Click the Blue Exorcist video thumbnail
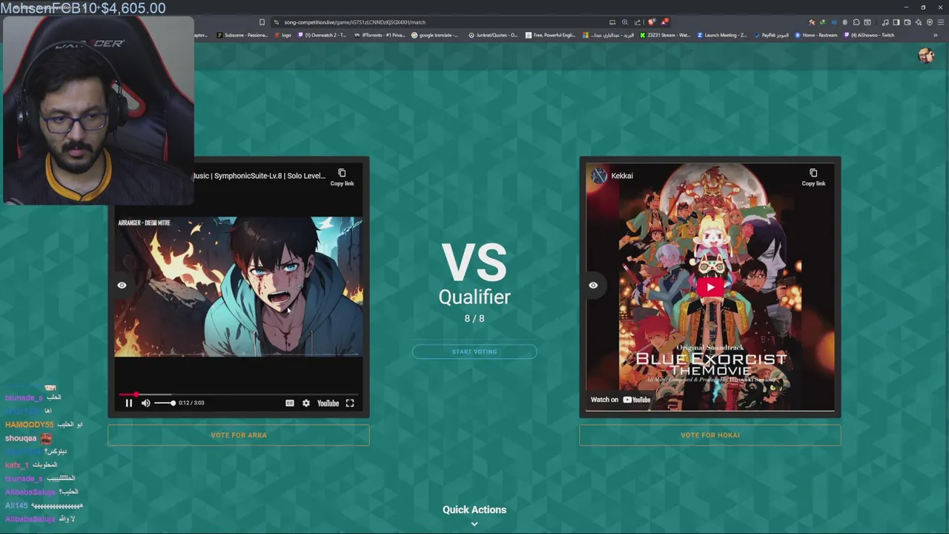Screen dimensions: 949x534 [x=710, y=287]
